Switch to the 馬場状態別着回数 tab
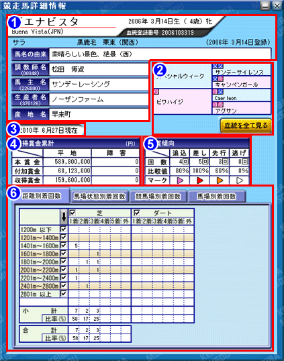 pyautogui.click(x=99, y=197)
